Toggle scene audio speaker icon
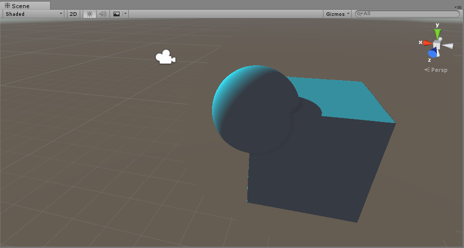Image resolution: width=464 pixels, height=248 pixels. 103,14
